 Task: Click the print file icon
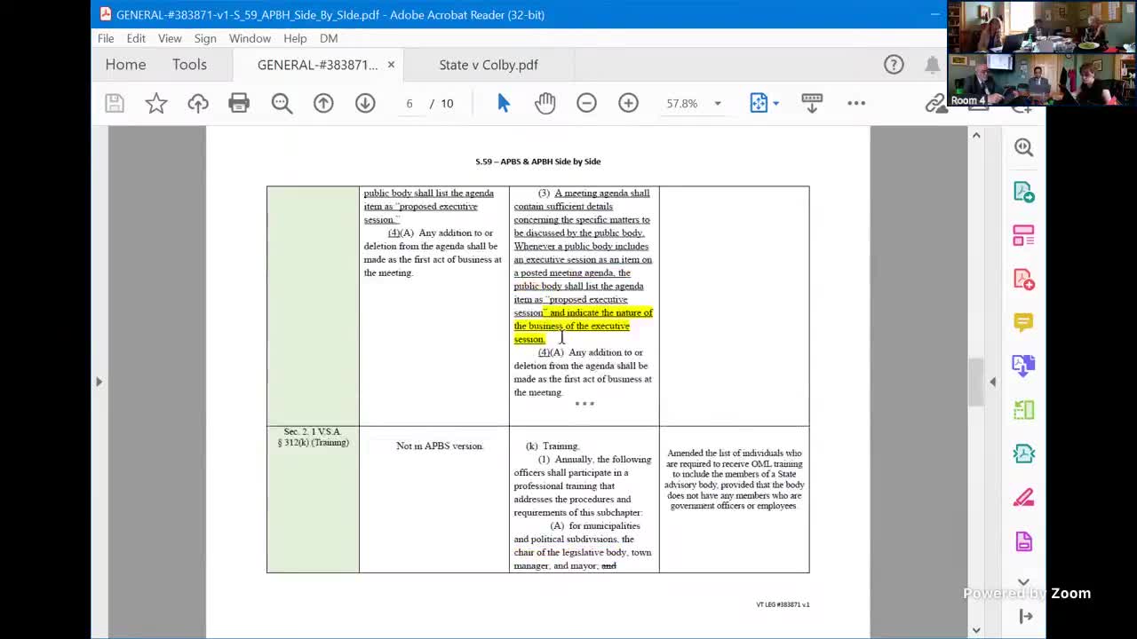[x=239, y=103]
